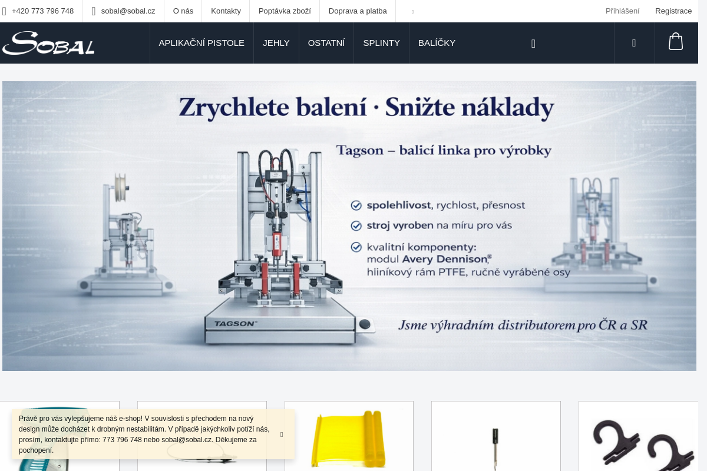Click the Tagson balicí linka banner
This screenshot has height=471, width=707.
pyautogui.click(x=349, y=226)
